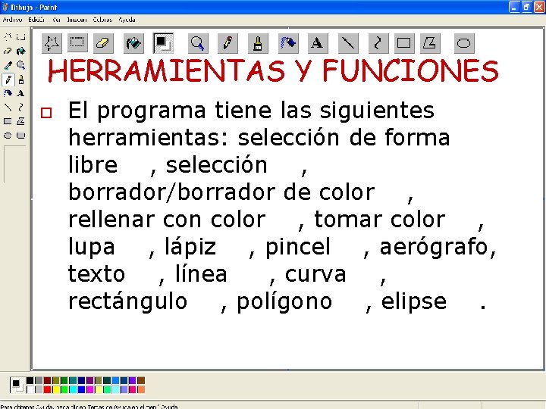546x409 pixels.
Task: Open the Imagen menu
Action: click(x=77, y=20)
